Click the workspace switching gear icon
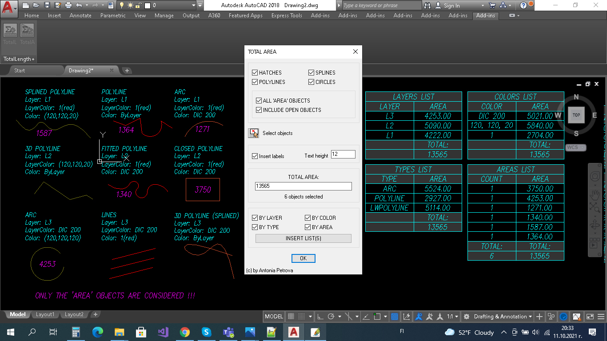 [466, 317]
